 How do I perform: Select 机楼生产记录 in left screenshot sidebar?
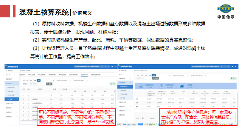point(11,87)
